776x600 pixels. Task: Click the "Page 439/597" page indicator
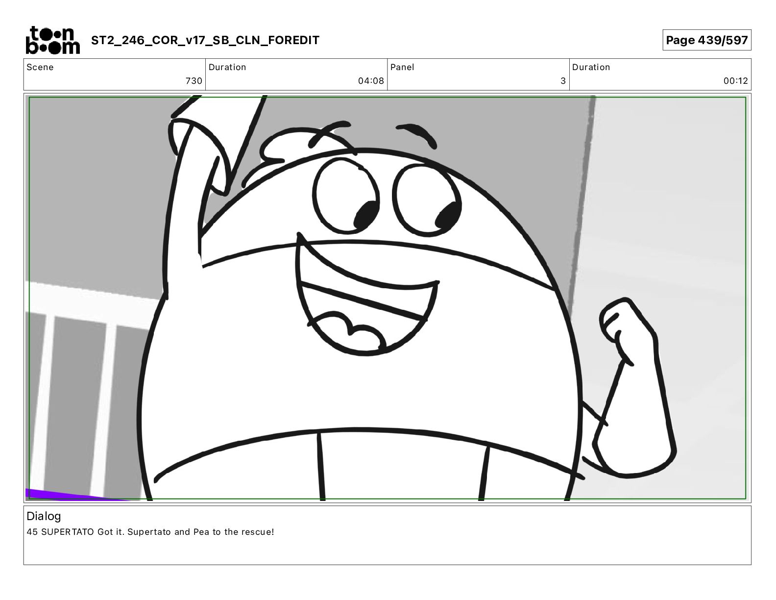click(x=706, y=40)
